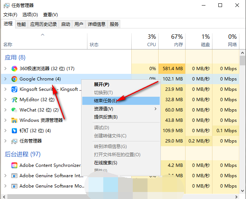Image resolution: width=246 pixels, height=199 pixels.
Task: Click the 360极速浏览器 app icon
Action: (x=14, y=69)
